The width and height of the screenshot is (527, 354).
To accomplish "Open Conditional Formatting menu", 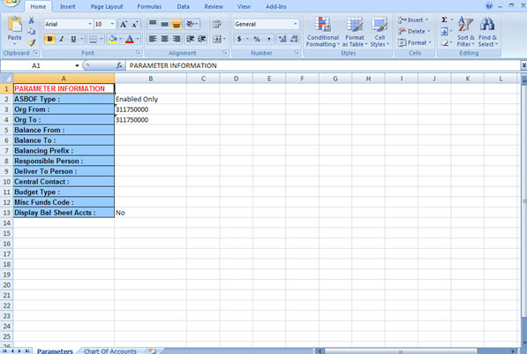I will point(323,32).
